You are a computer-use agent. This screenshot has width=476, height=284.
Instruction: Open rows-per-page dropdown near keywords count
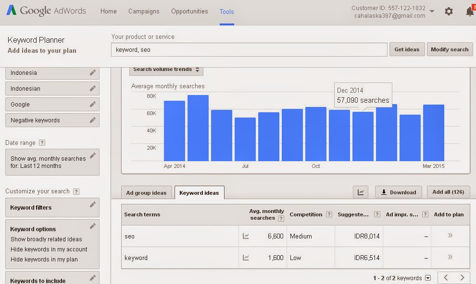coord(428,278)
